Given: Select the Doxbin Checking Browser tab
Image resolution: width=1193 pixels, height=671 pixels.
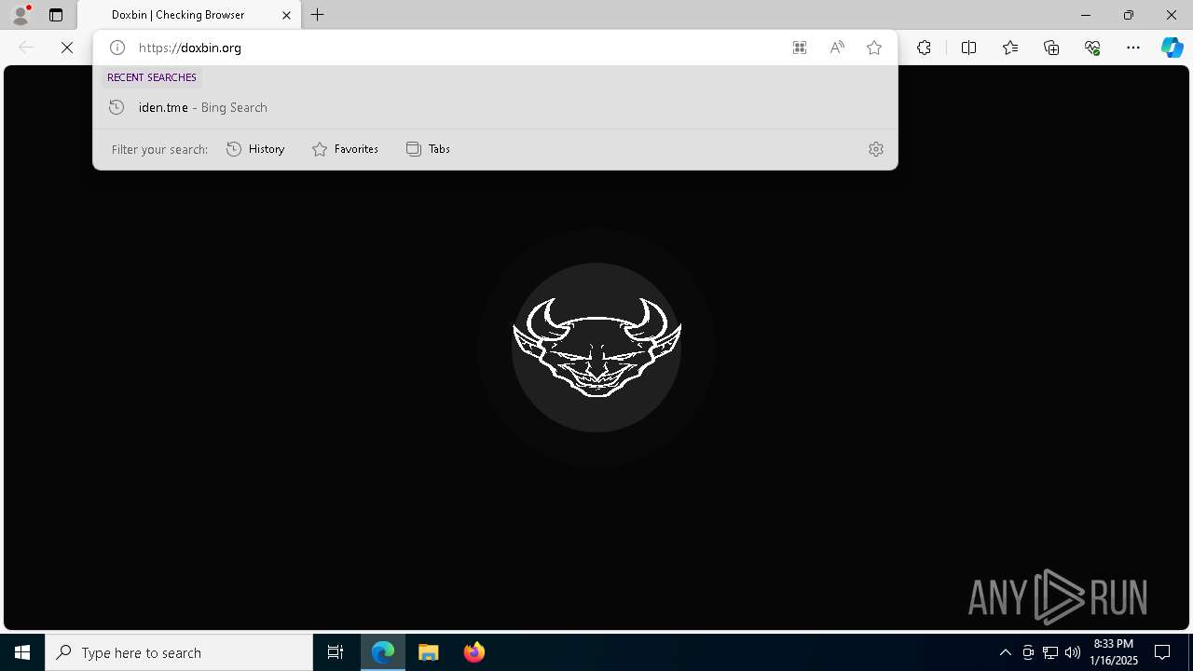Looking at the screenshot, I should tap(189, 15).
